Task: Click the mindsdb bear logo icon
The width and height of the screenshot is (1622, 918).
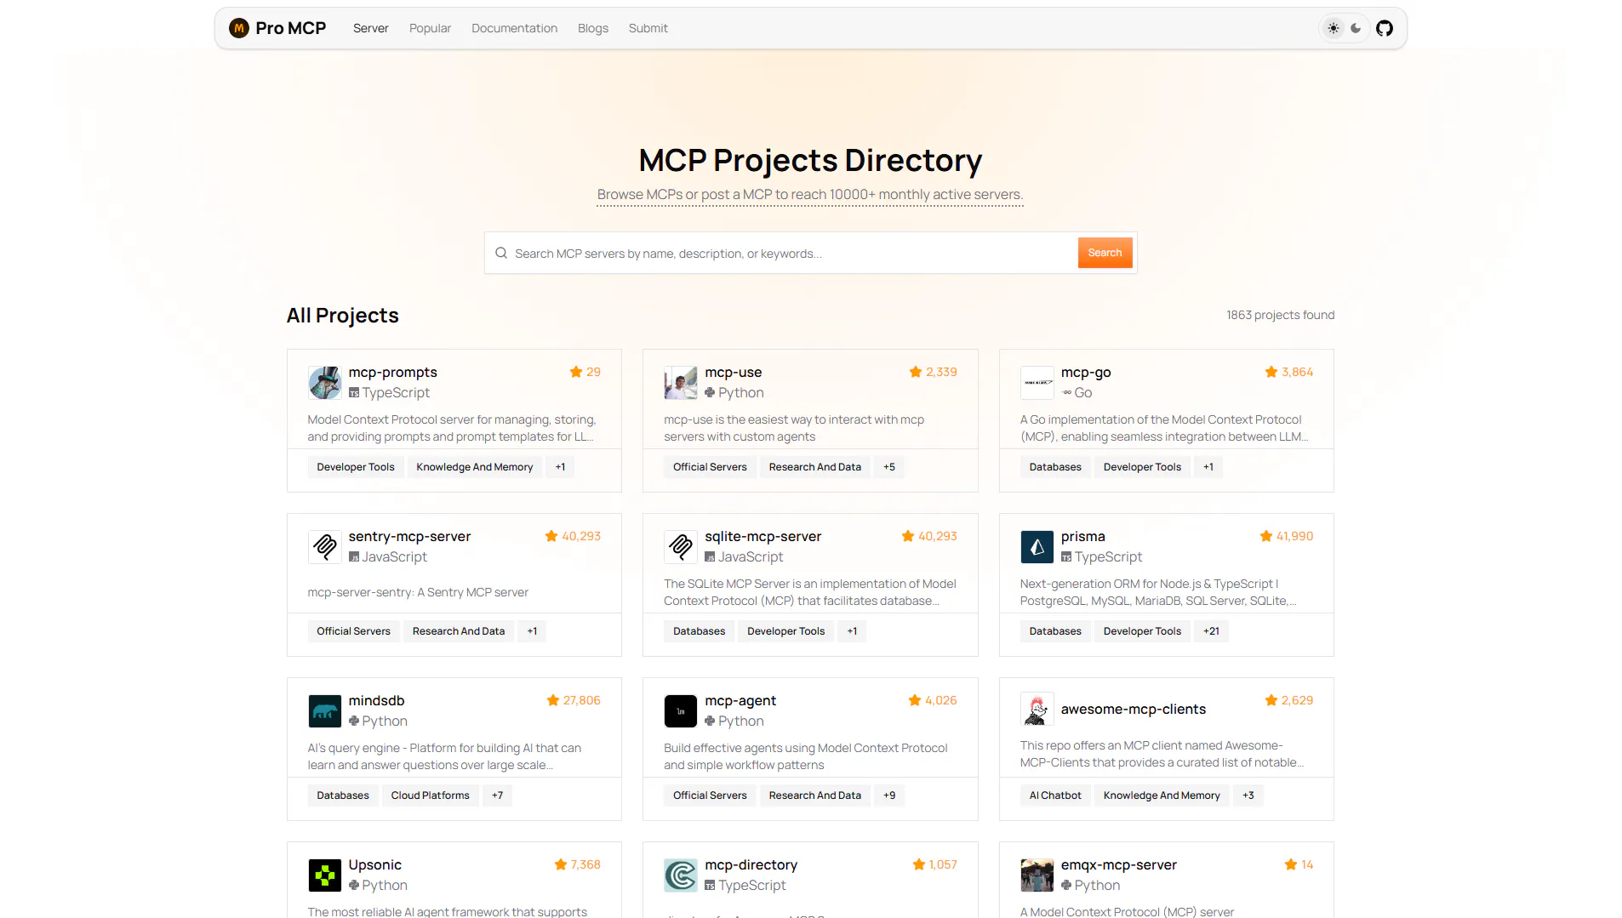Action: point(324,711)
